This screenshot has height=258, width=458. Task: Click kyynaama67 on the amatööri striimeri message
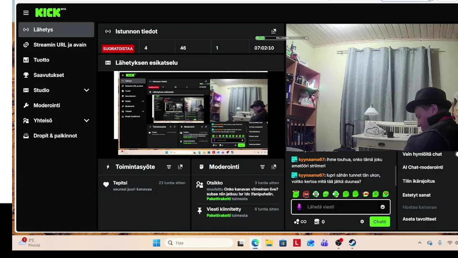[311, 159]
